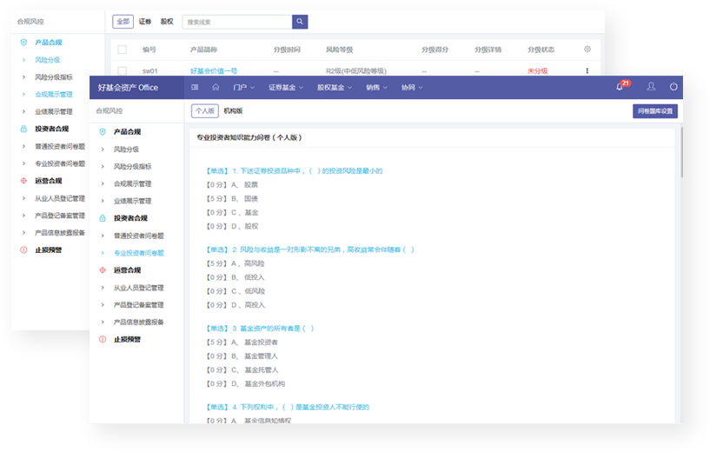Check the select-all header checkbox
This screenshot has height=452, width=710.
[x=122, y=50]
